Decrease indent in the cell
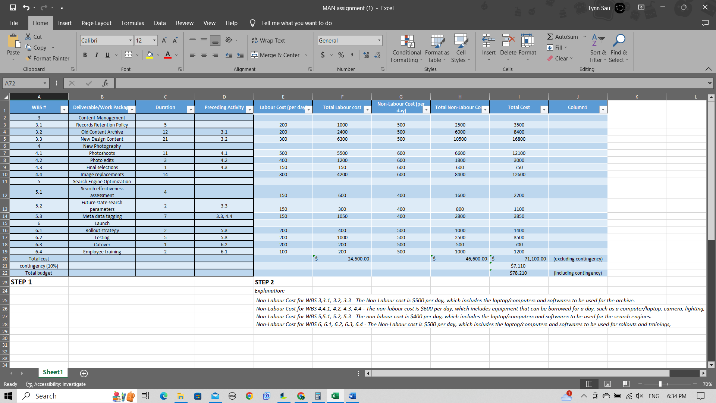The height and width of the screenshot is (403, 716). (229, 55)
